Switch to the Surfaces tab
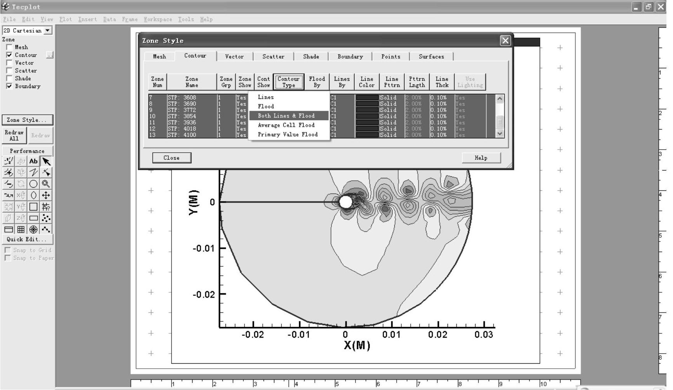The height and width of the screenshot is (390, 673). pyautogui.click(x=431, y=57)
